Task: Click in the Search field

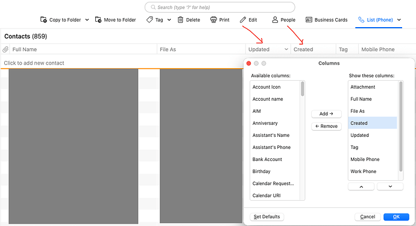Action: point(219,7)
